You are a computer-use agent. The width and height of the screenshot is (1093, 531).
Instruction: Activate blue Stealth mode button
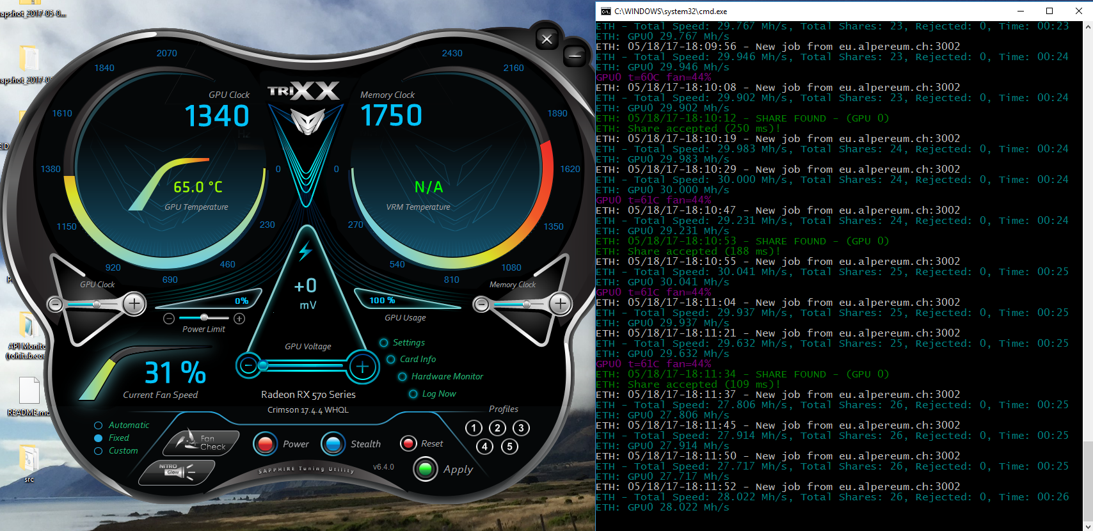coord(333,444)
